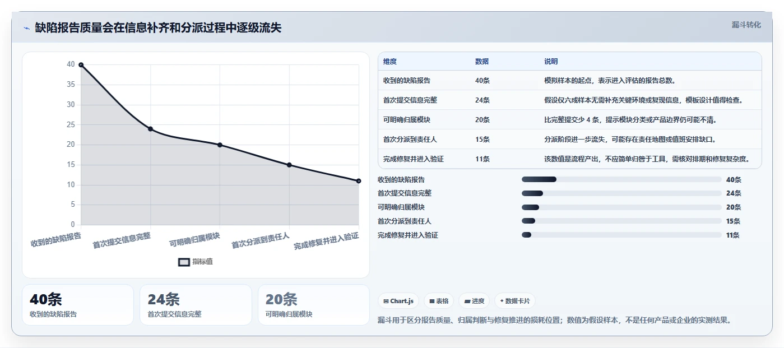Click the x-axis label 首次分派到责任人
The width and height of the screenshot is (784, 348).
coord(261,240)
